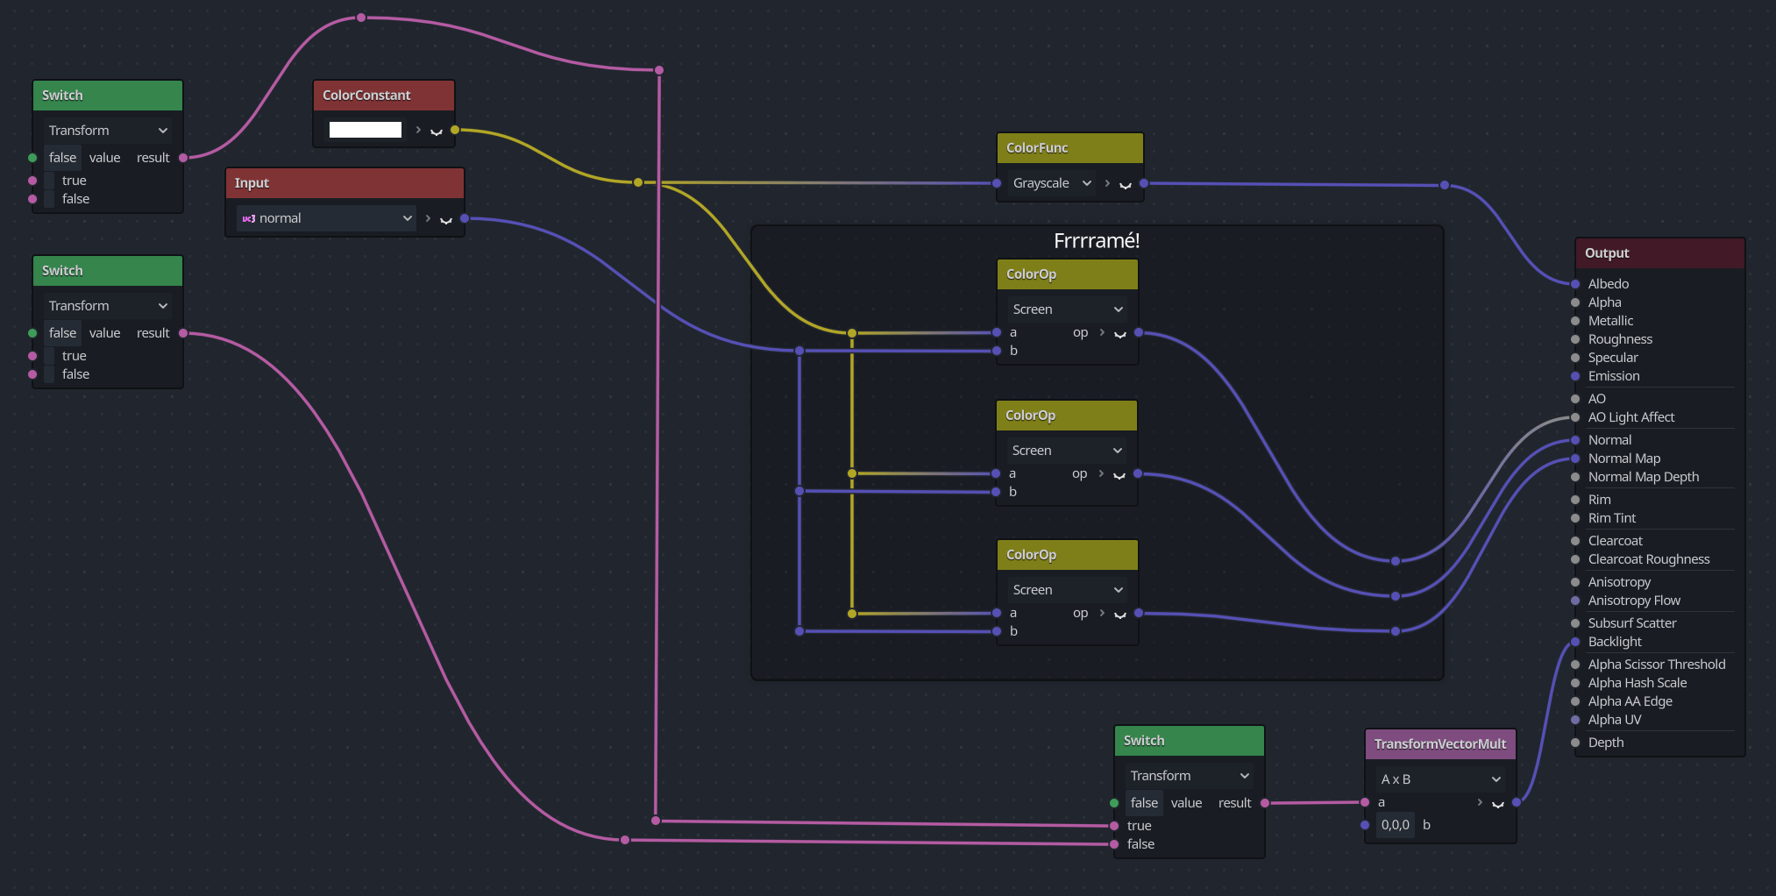Image resolution: width=1776 pixels, height=896 pixels.
Task: Open the Grayscale function dropdown
Action: pos(1052,183)
